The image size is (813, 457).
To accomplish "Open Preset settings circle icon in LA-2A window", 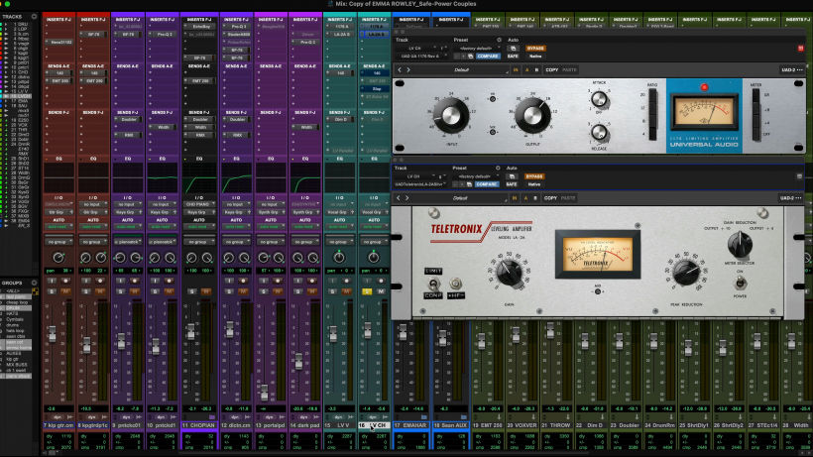I will (498, 168).
